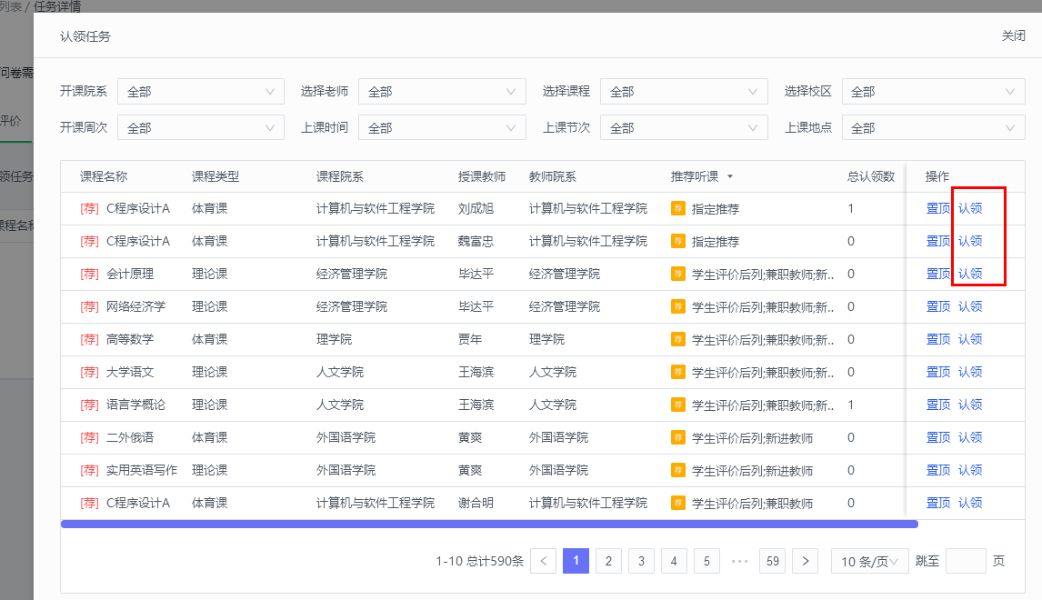The width and height of the screenshot is (1042, 600).
Task: Click the [荐] tag beside 会计原理
Action: click(x=89, y=274)
